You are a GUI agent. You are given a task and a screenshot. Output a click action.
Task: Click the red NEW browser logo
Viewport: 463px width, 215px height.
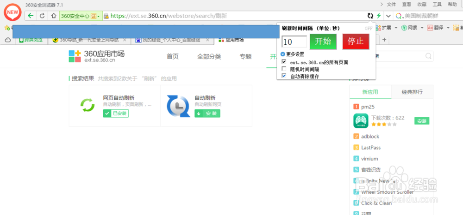point(13,12)
